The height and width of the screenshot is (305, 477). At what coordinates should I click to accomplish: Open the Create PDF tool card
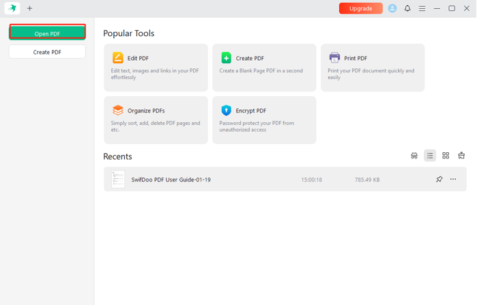click(x=264, y=68)
